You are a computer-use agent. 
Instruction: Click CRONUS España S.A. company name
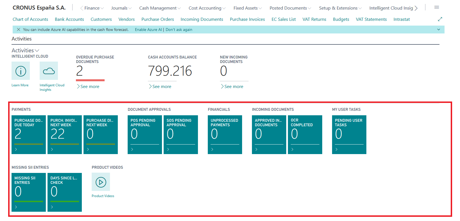pyautogui.click(x=39, y=8)
